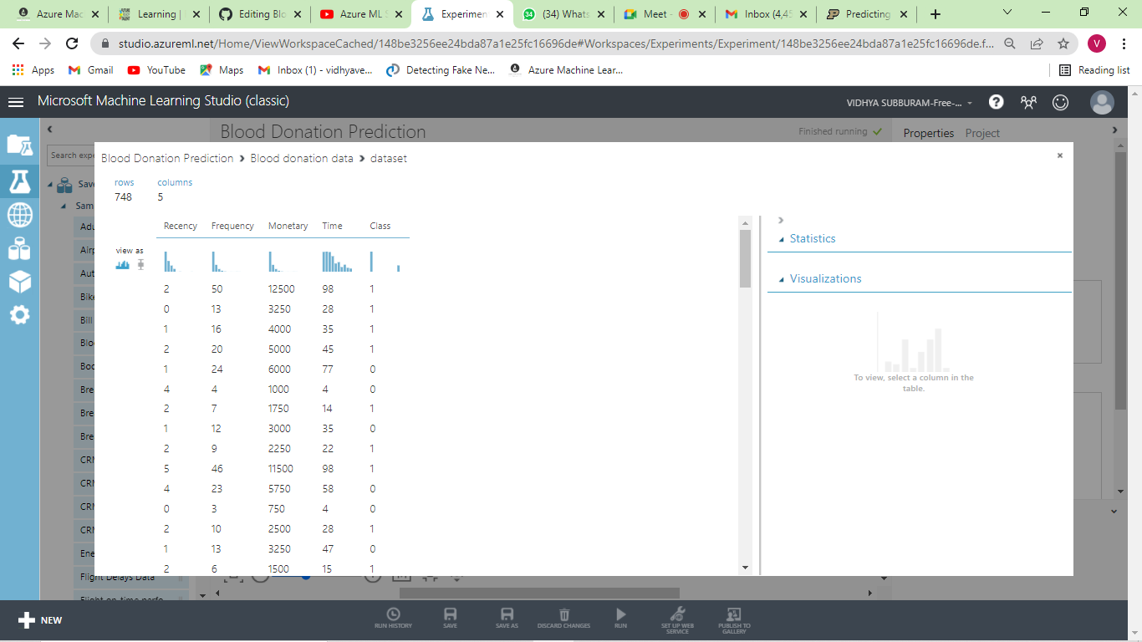1142x642 pixels.
Task: Select the Class column header
Action: click(x=380, y=226)
